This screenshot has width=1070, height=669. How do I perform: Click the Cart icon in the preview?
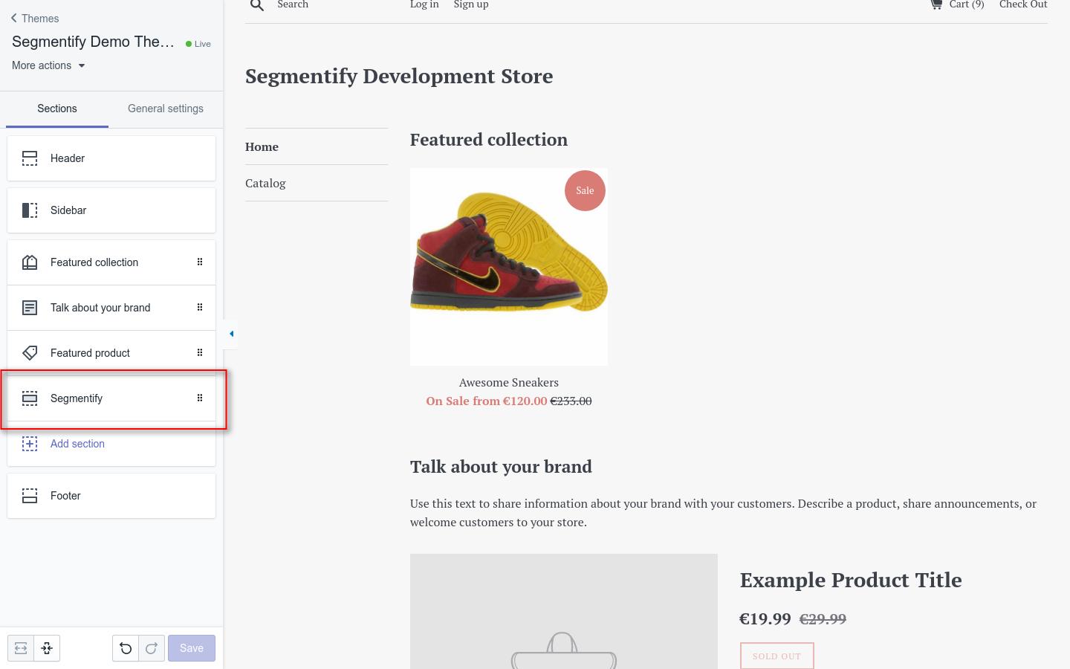pos(936,4)
